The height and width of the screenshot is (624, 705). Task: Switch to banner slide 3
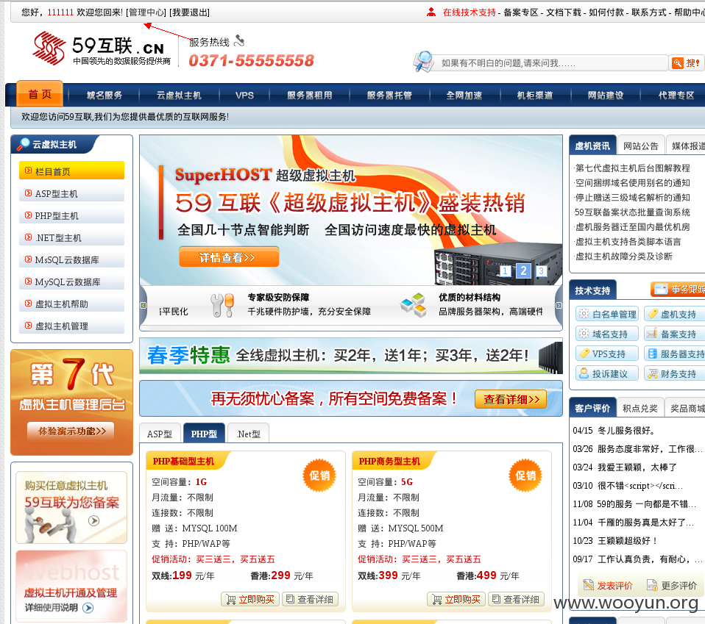click(x=542, y=270)
